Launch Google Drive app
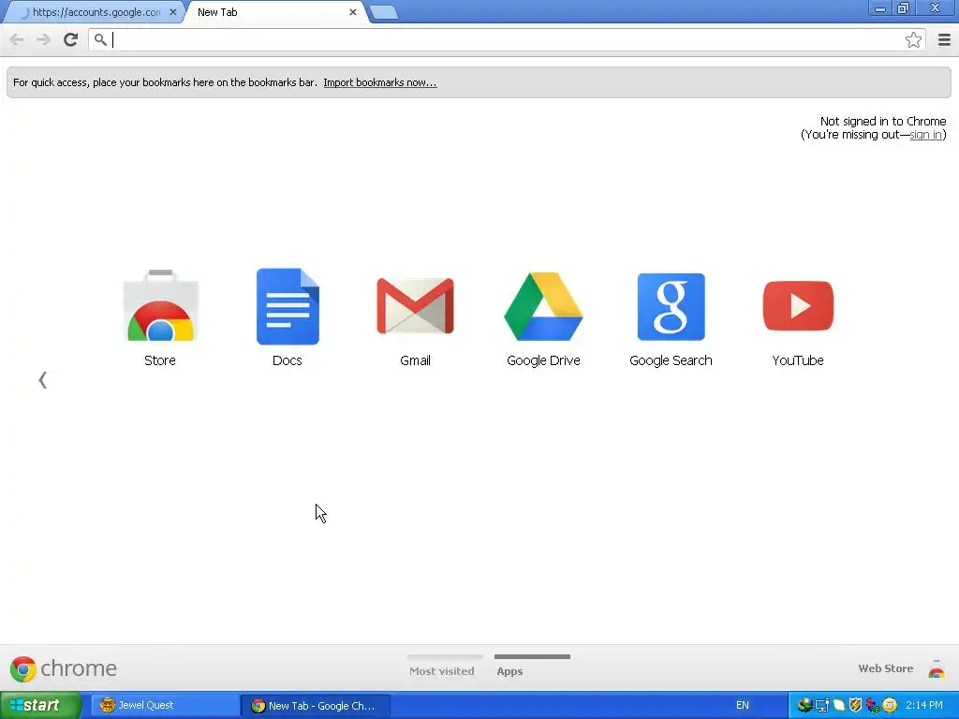Screen dimensions: 959x719 543,306
